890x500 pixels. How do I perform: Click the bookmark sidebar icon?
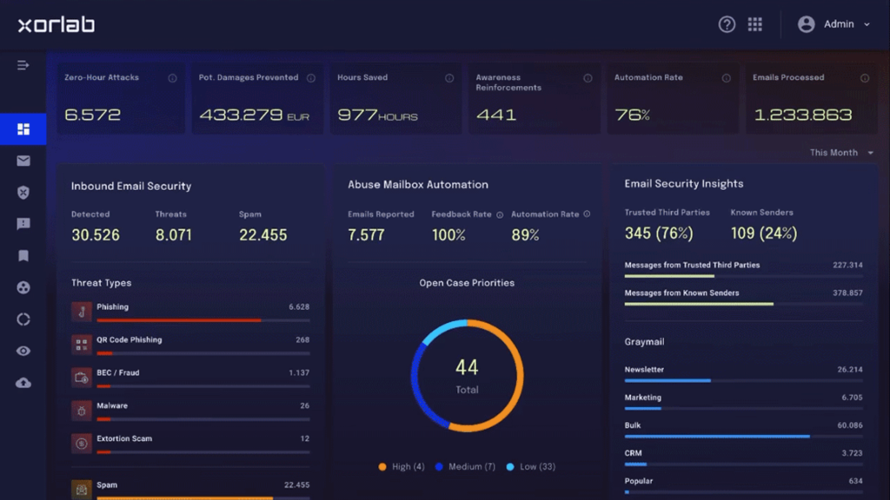[23, 256]
